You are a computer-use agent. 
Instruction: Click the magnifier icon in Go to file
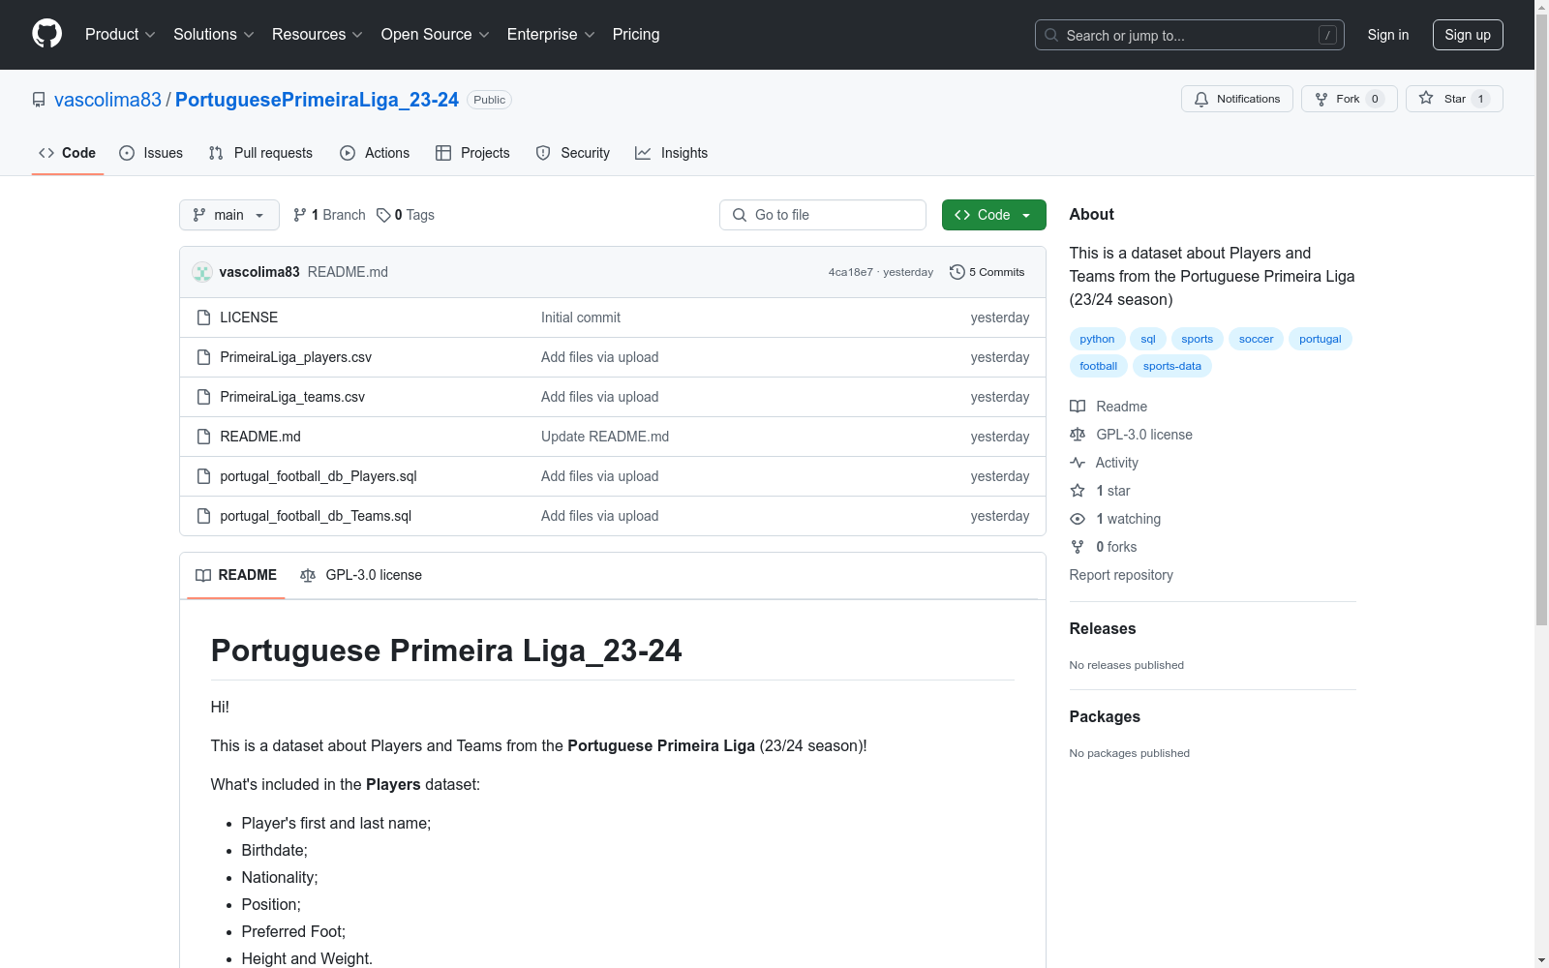pyautogui.click(x=740, y=215)
